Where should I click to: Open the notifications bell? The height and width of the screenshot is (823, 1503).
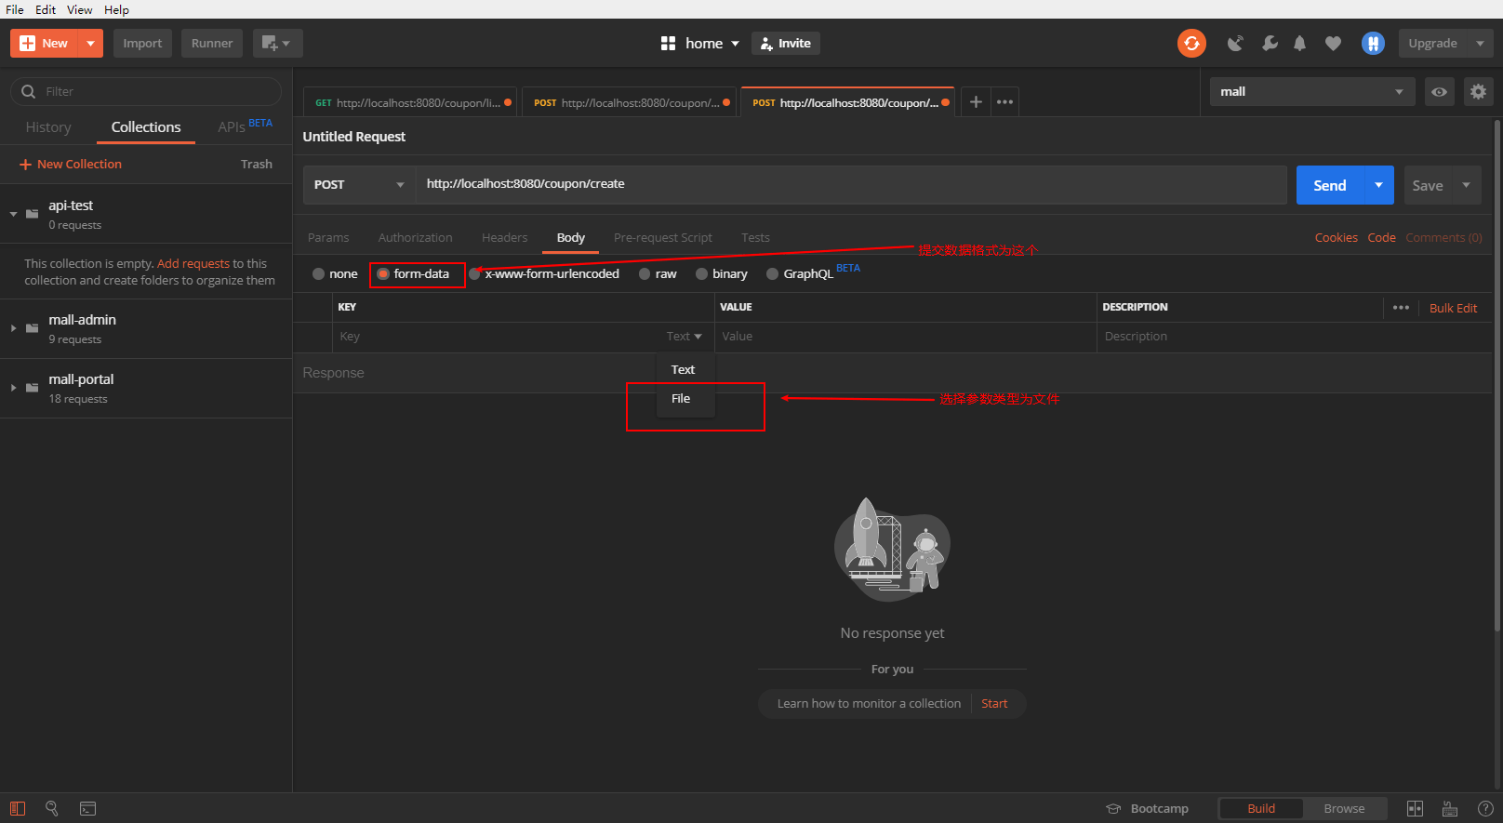pos(1300,43)
